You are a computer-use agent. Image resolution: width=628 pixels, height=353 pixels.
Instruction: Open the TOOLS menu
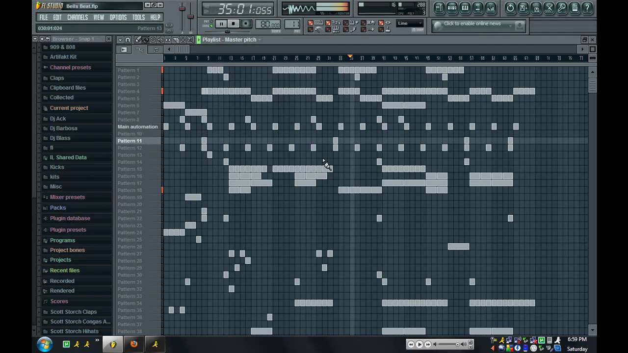pyautogui.click(x=139, y=17)
